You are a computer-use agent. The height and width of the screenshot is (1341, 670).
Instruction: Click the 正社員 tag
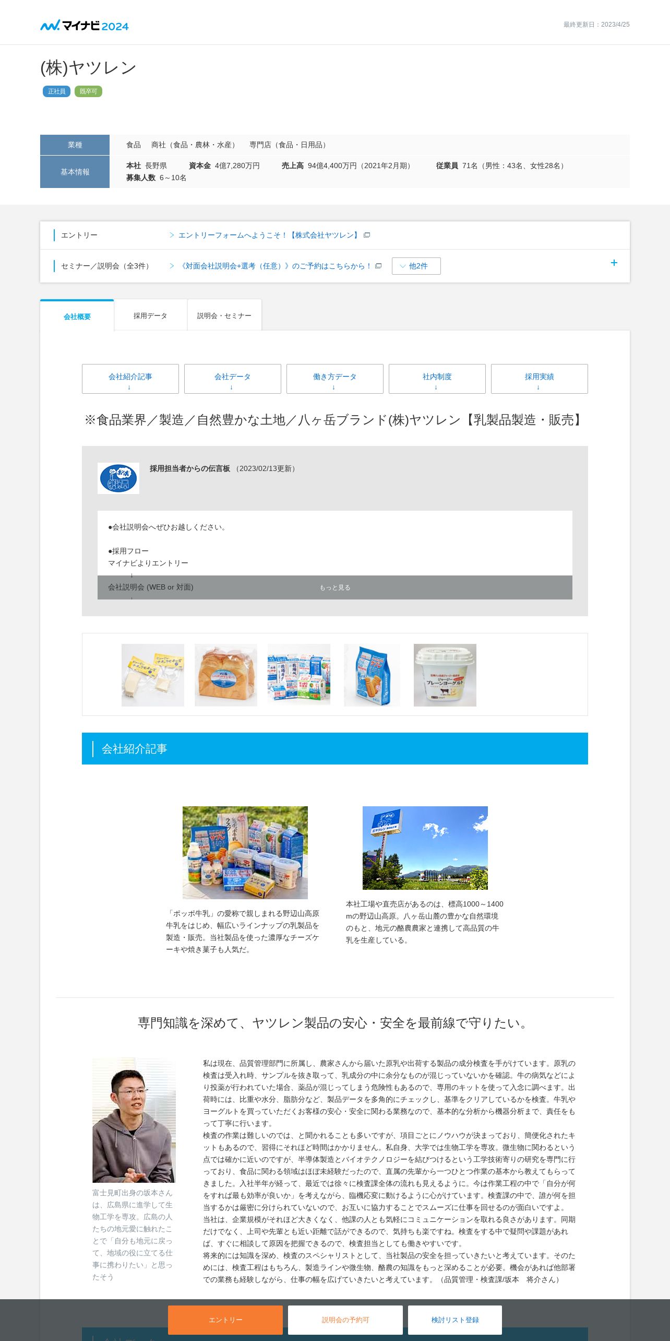(x=56, y=91)
